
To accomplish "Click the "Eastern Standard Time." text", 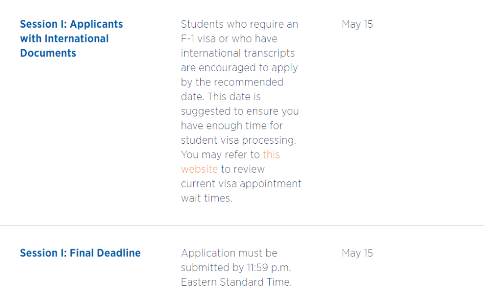I will click(x=236, y=282).
